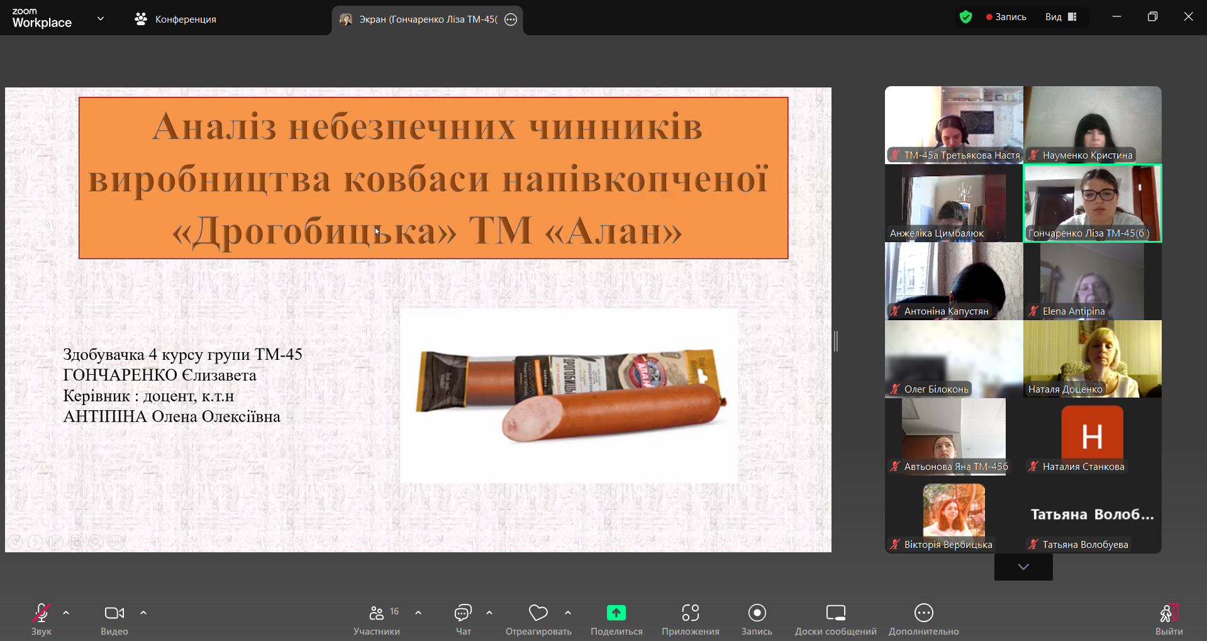The height and width of the screenshot is (641, 1207).
Task: Click the orange slide title box
Action: [x=433, y=178]
